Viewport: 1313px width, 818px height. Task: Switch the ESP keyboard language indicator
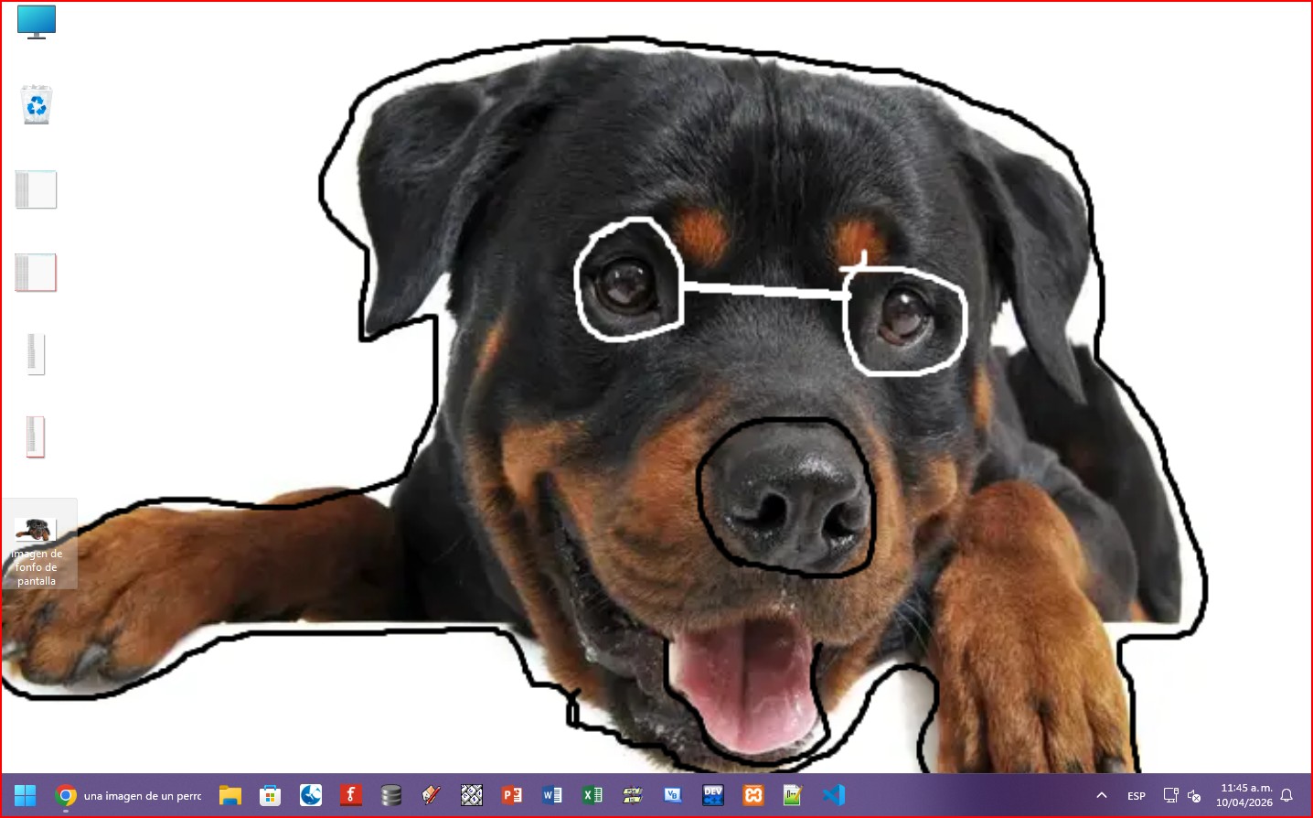[x=1137, y=796]
